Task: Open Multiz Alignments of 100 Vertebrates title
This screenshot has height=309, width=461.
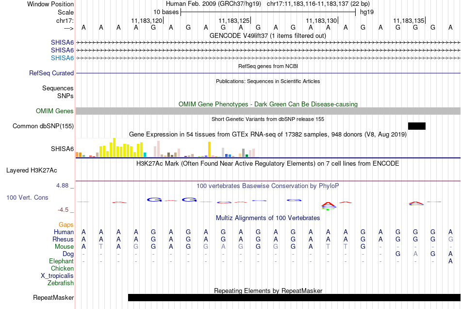Action: pos(268,218)
